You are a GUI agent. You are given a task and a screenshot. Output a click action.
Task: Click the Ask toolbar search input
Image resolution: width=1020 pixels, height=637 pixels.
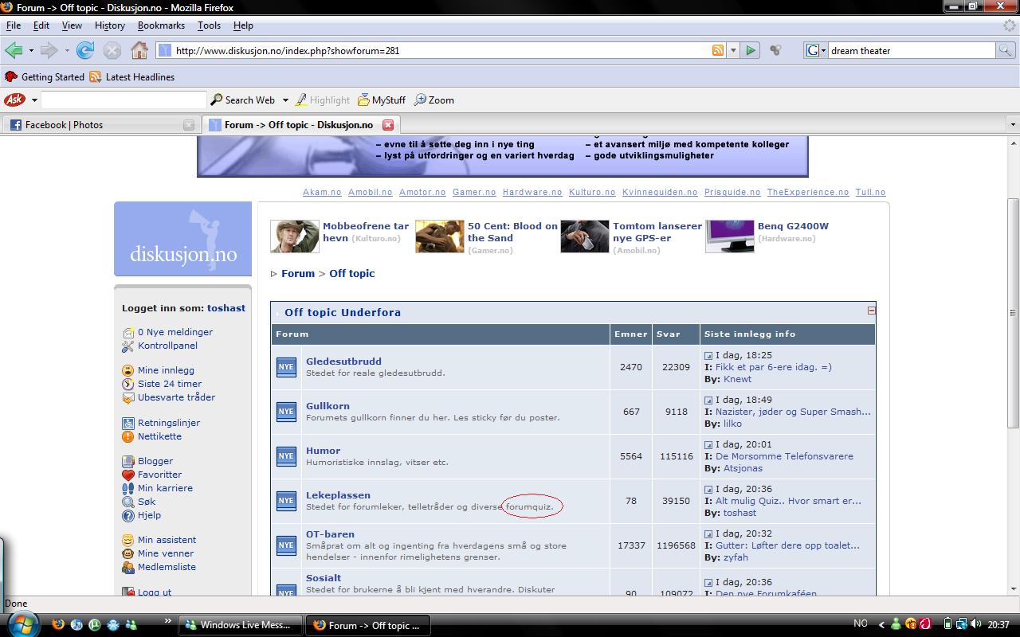[x=124, y=100]
